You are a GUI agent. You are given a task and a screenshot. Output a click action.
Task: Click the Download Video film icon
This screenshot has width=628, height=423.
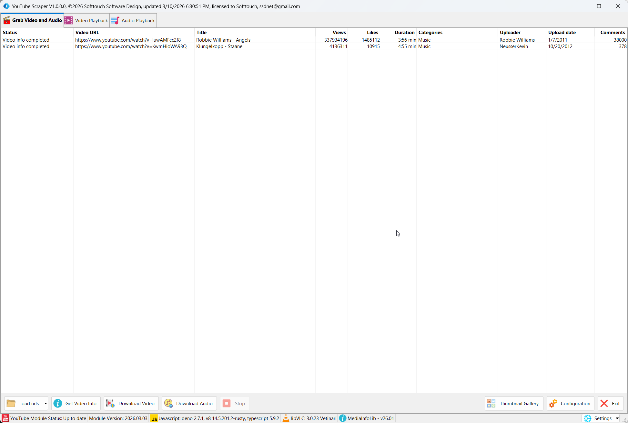(110, 403)
